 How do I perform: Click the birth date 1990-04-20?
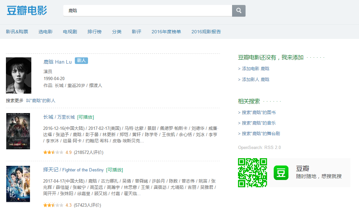[54, 78]
